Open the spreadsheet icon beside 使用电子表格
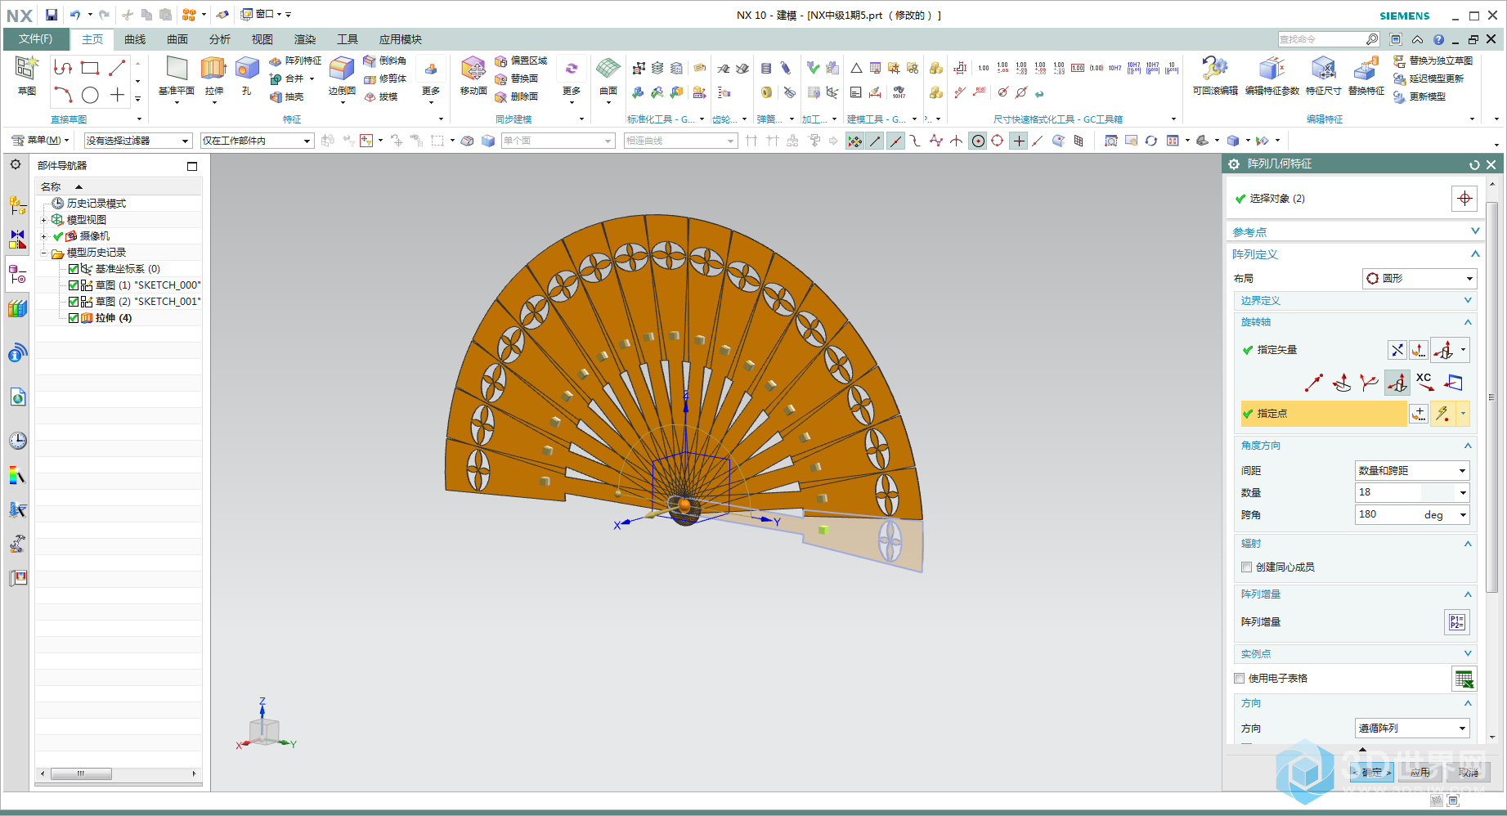The width and height of the screenshot is (1507, 816). (1464, 679)
